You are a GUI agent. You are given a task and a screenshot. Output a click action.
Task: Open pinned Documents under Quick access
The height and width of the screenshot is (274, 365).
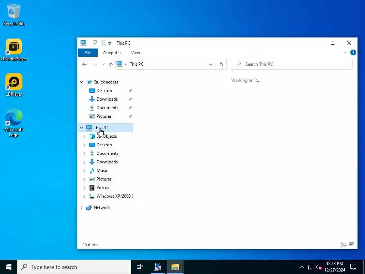coord(107,108)
